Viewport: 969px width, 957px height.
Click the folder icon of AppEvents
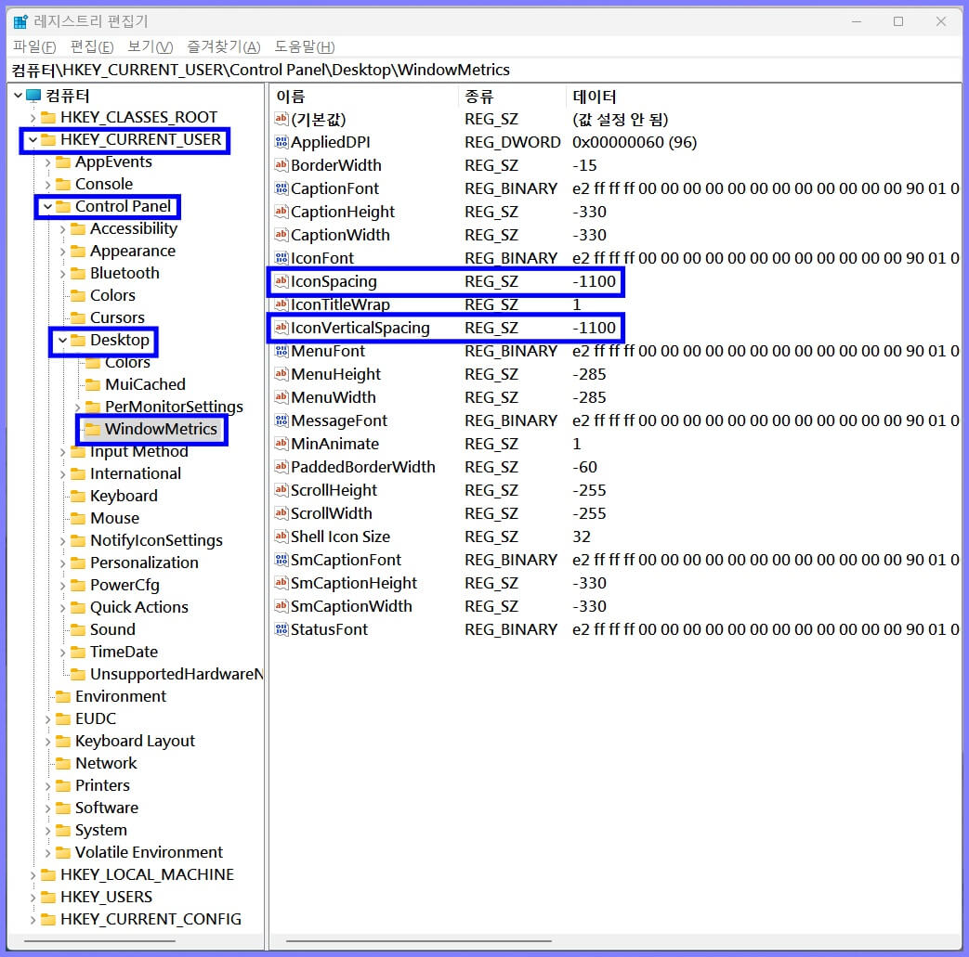63,162
